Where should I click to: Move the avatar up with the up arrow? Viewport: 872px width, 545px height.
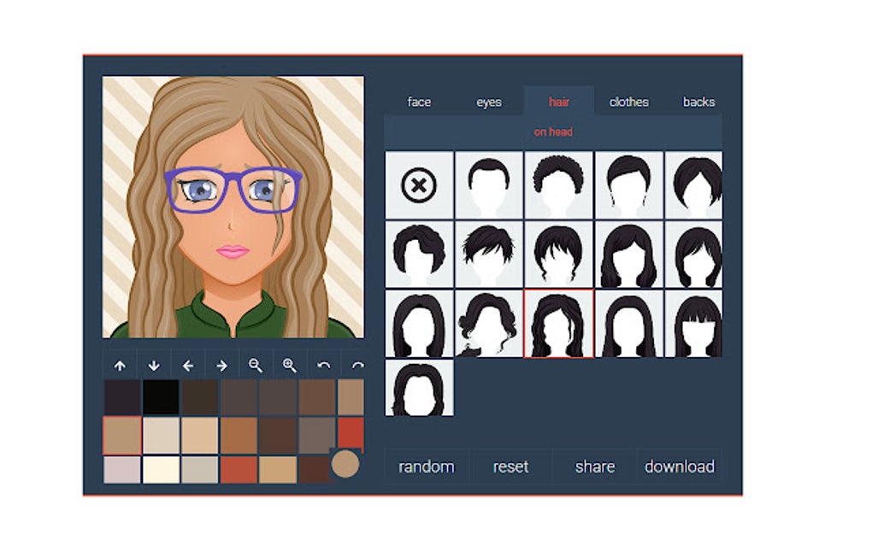(x=120, y=365)
